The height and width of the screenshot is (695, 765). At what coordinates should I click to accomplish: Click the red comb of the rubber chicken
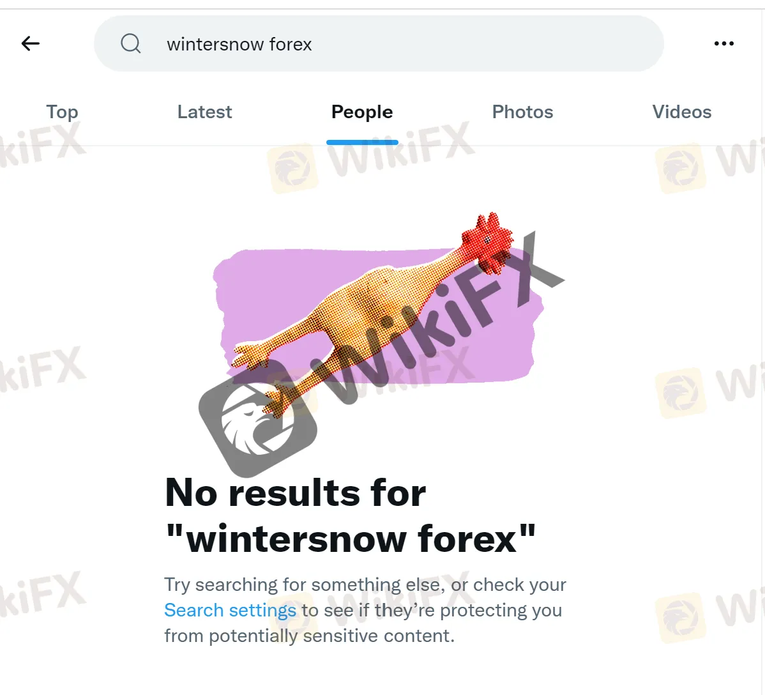tap(487, 240)
